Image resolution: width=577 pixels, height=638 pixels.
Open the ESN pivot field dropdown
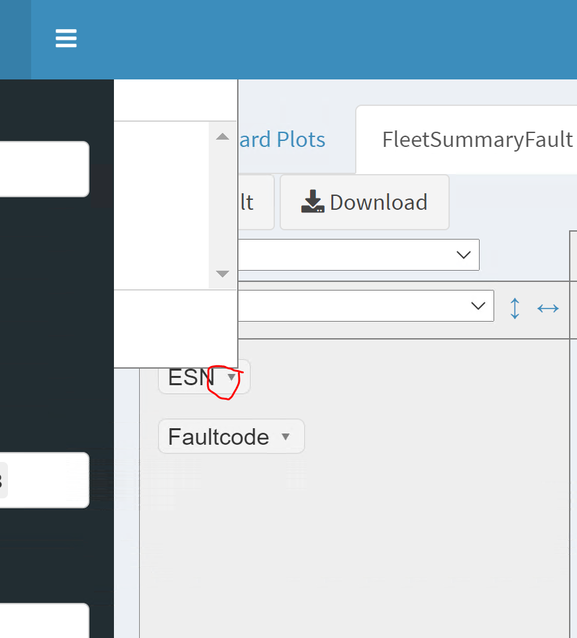231,377
